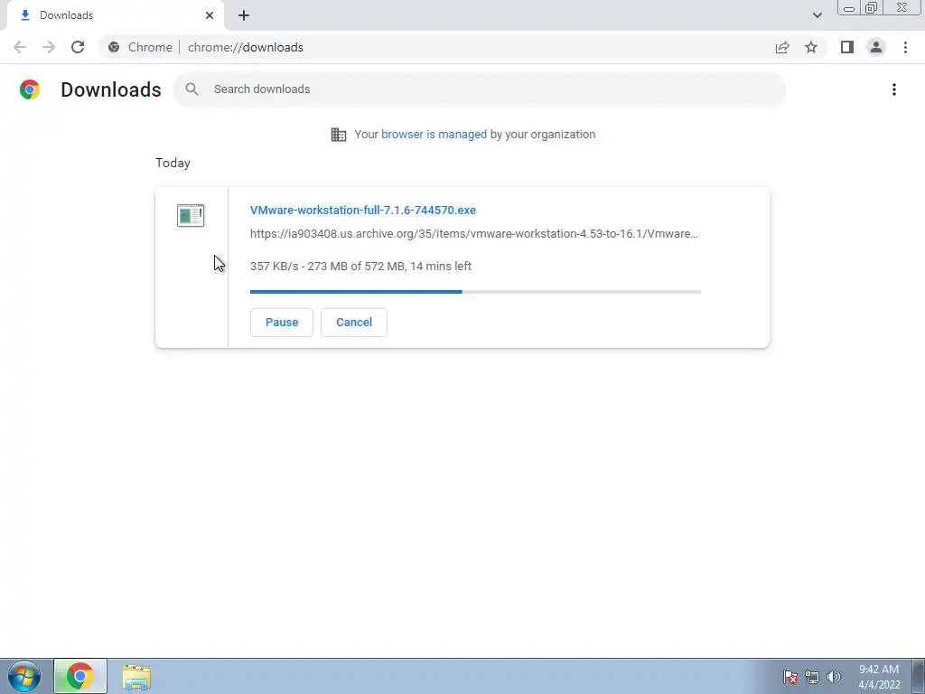Click the 'Today' date heading
Screen dimensions: 925x694
[173, 163]
